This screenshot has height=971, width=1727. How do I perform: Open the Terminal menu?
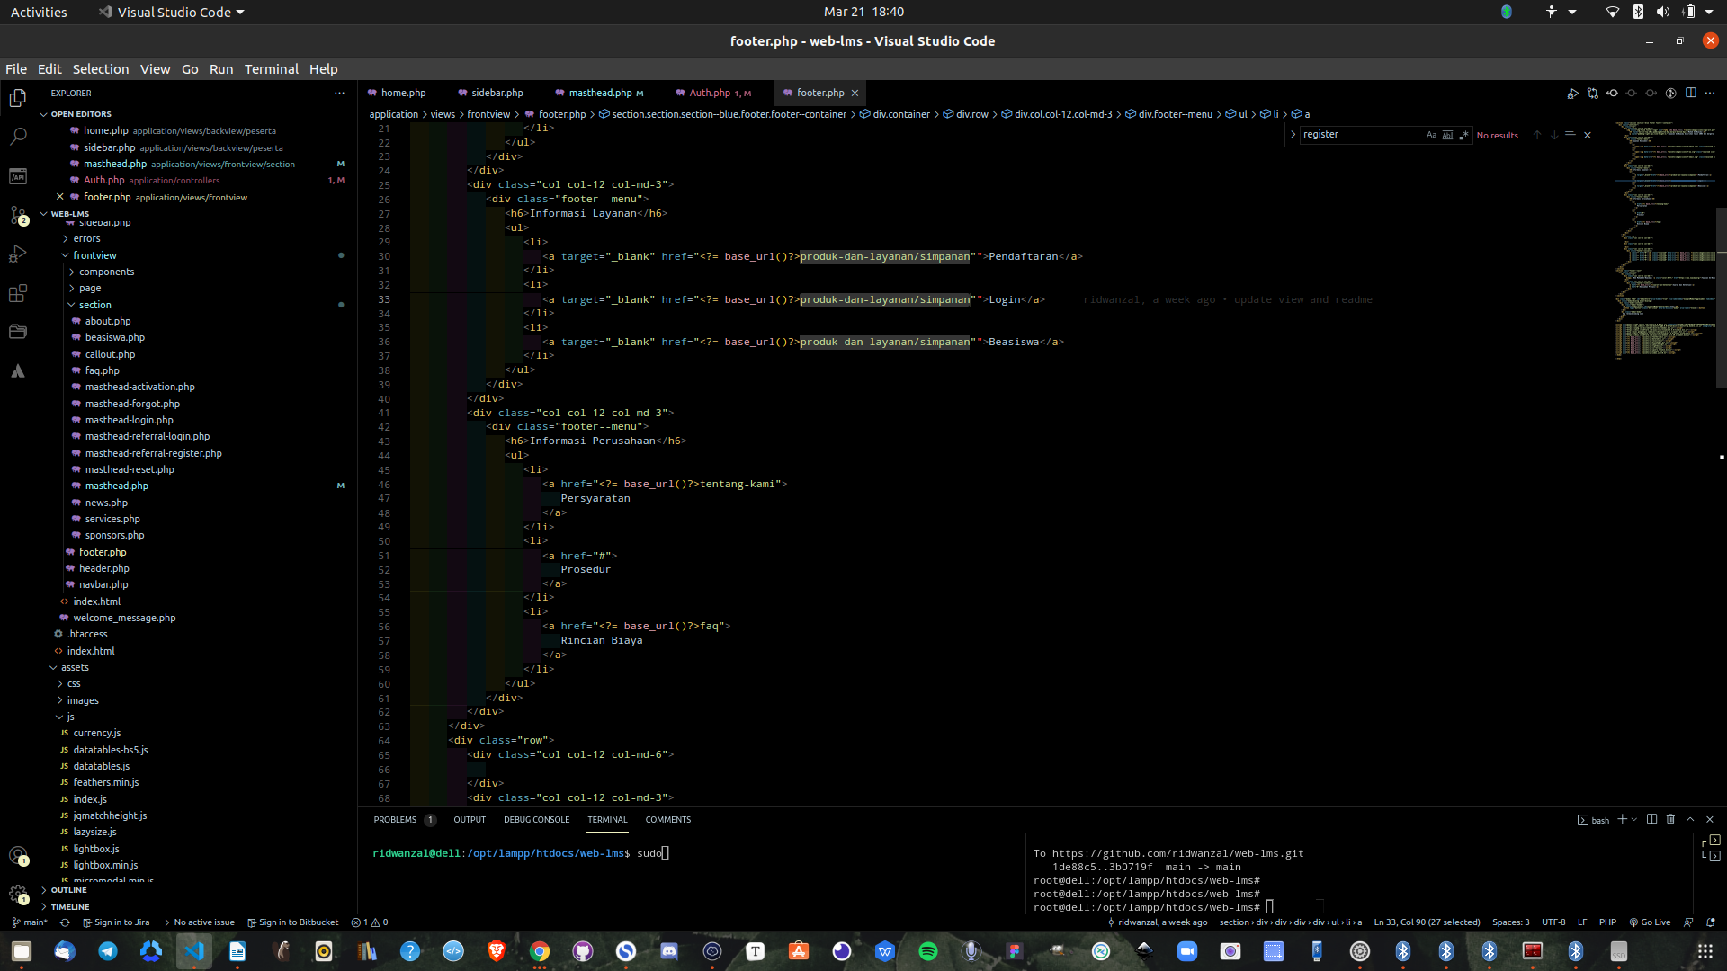271,69
